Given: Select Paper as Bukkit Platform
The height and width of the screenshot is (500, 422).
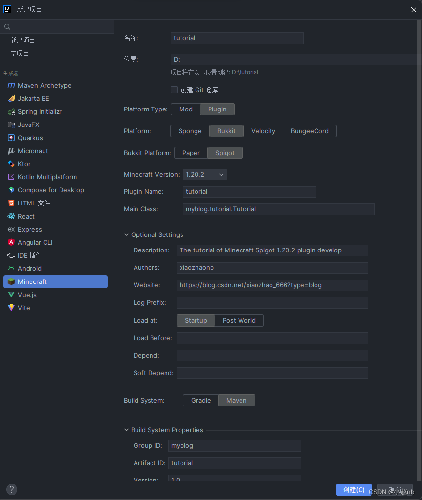Looking at the screenshot, I should 191,153.
